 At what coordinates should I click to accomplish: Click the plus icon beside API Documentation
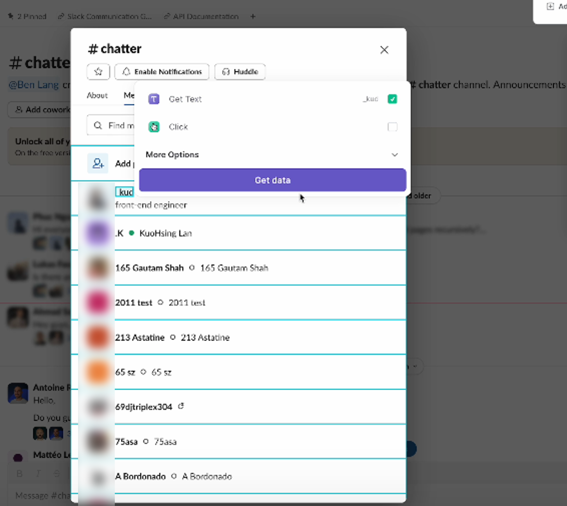pos(253,16)
